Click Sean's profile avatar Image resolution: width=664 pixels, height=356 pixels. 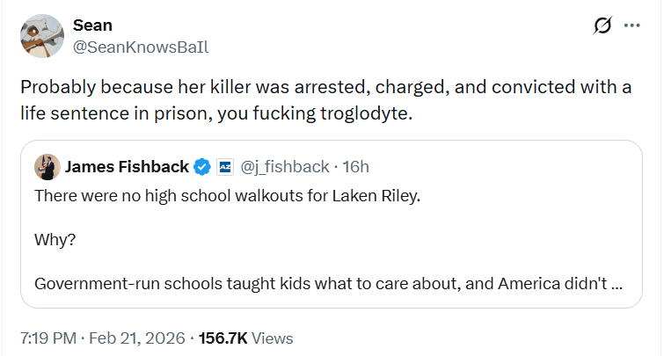click(41, 35)
